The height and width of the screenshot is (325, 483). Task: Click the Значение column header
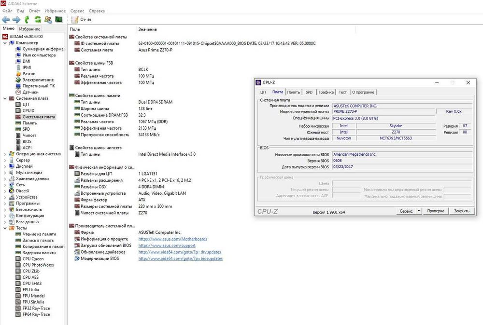click(x=147, y=29)
